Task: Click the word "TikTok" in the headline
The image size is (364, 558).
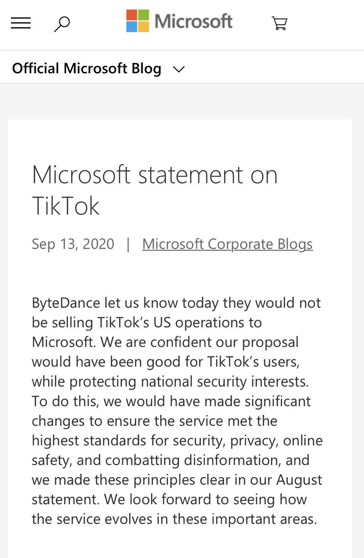Action: (x=66, y=206)
